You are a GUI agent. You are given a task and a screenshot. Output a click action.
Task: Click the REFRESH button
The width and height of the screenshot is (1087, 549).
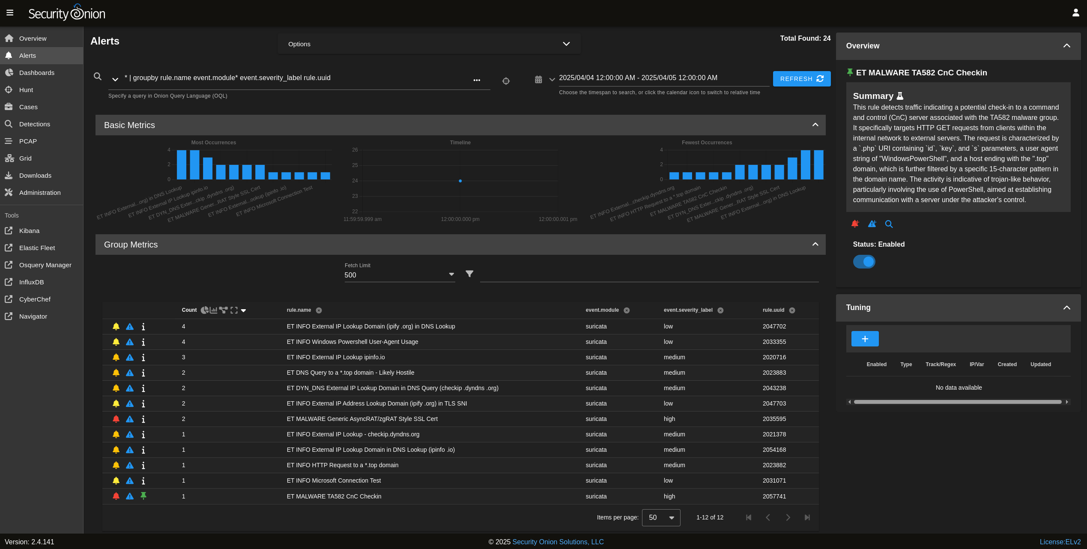[801, 79]
